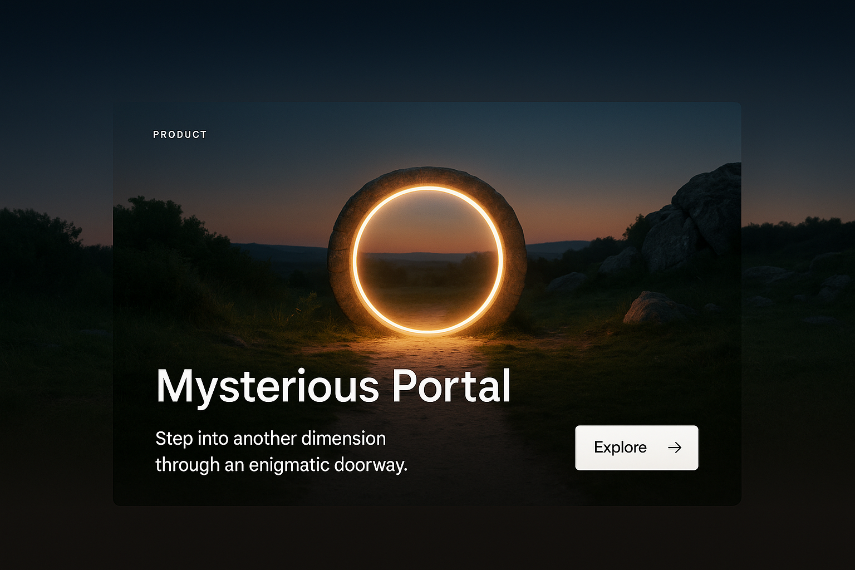The width and height of the screenshot is (855, 570).
Task: Click the word "Portal" in the title
Action: click(x=451, y=386)
